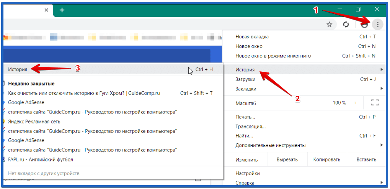390x189 pixels.
Task: Click the Копировать button
Action: point(327,159)
